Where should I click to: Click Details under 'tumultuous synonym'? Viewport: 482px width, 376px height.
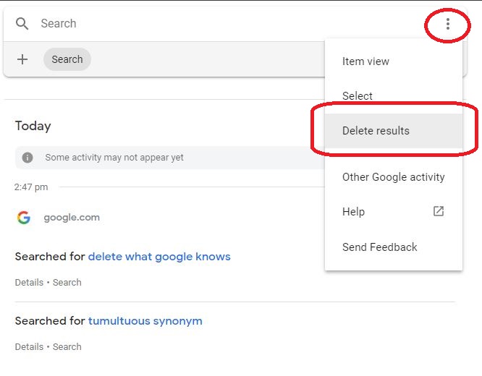click(29, 347)
